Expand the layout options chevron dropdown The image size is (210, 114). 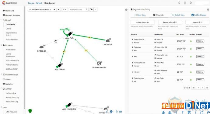95,10
